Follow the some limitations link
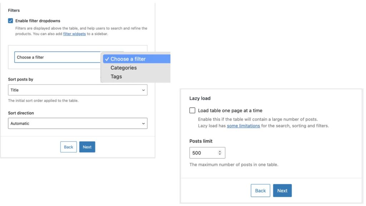Viewport: 366px width, 206px height. click(x=243, y=126)
